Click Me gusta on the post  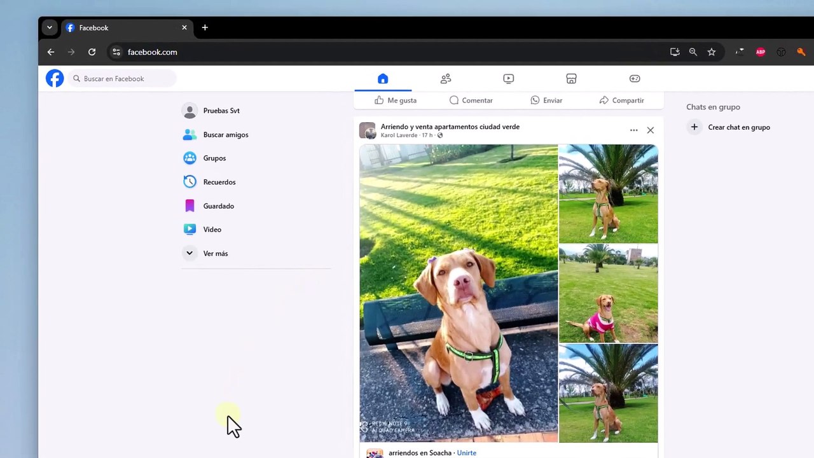396,101
